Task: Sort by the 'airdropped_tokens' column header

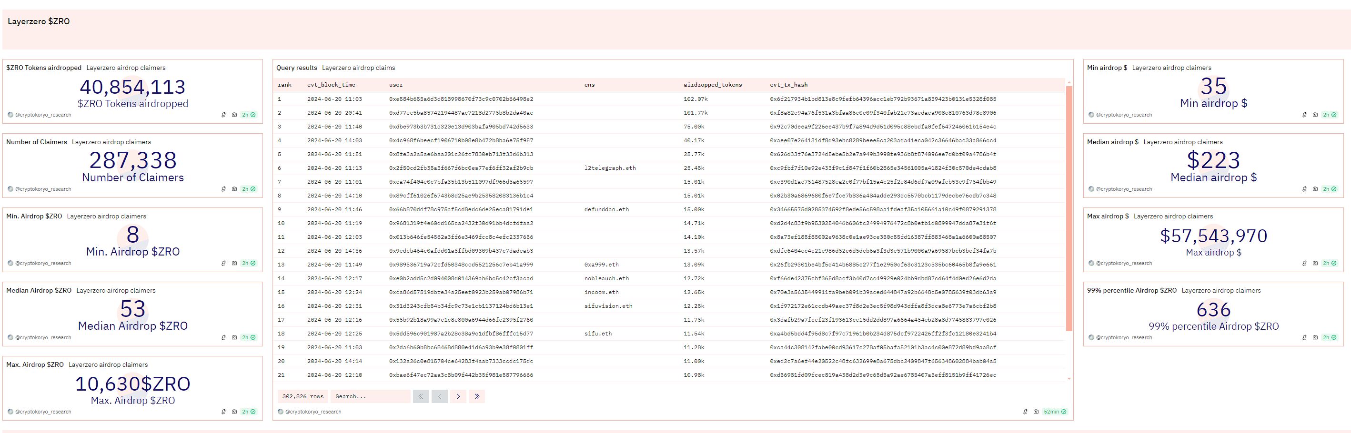Action: (713, 85)
